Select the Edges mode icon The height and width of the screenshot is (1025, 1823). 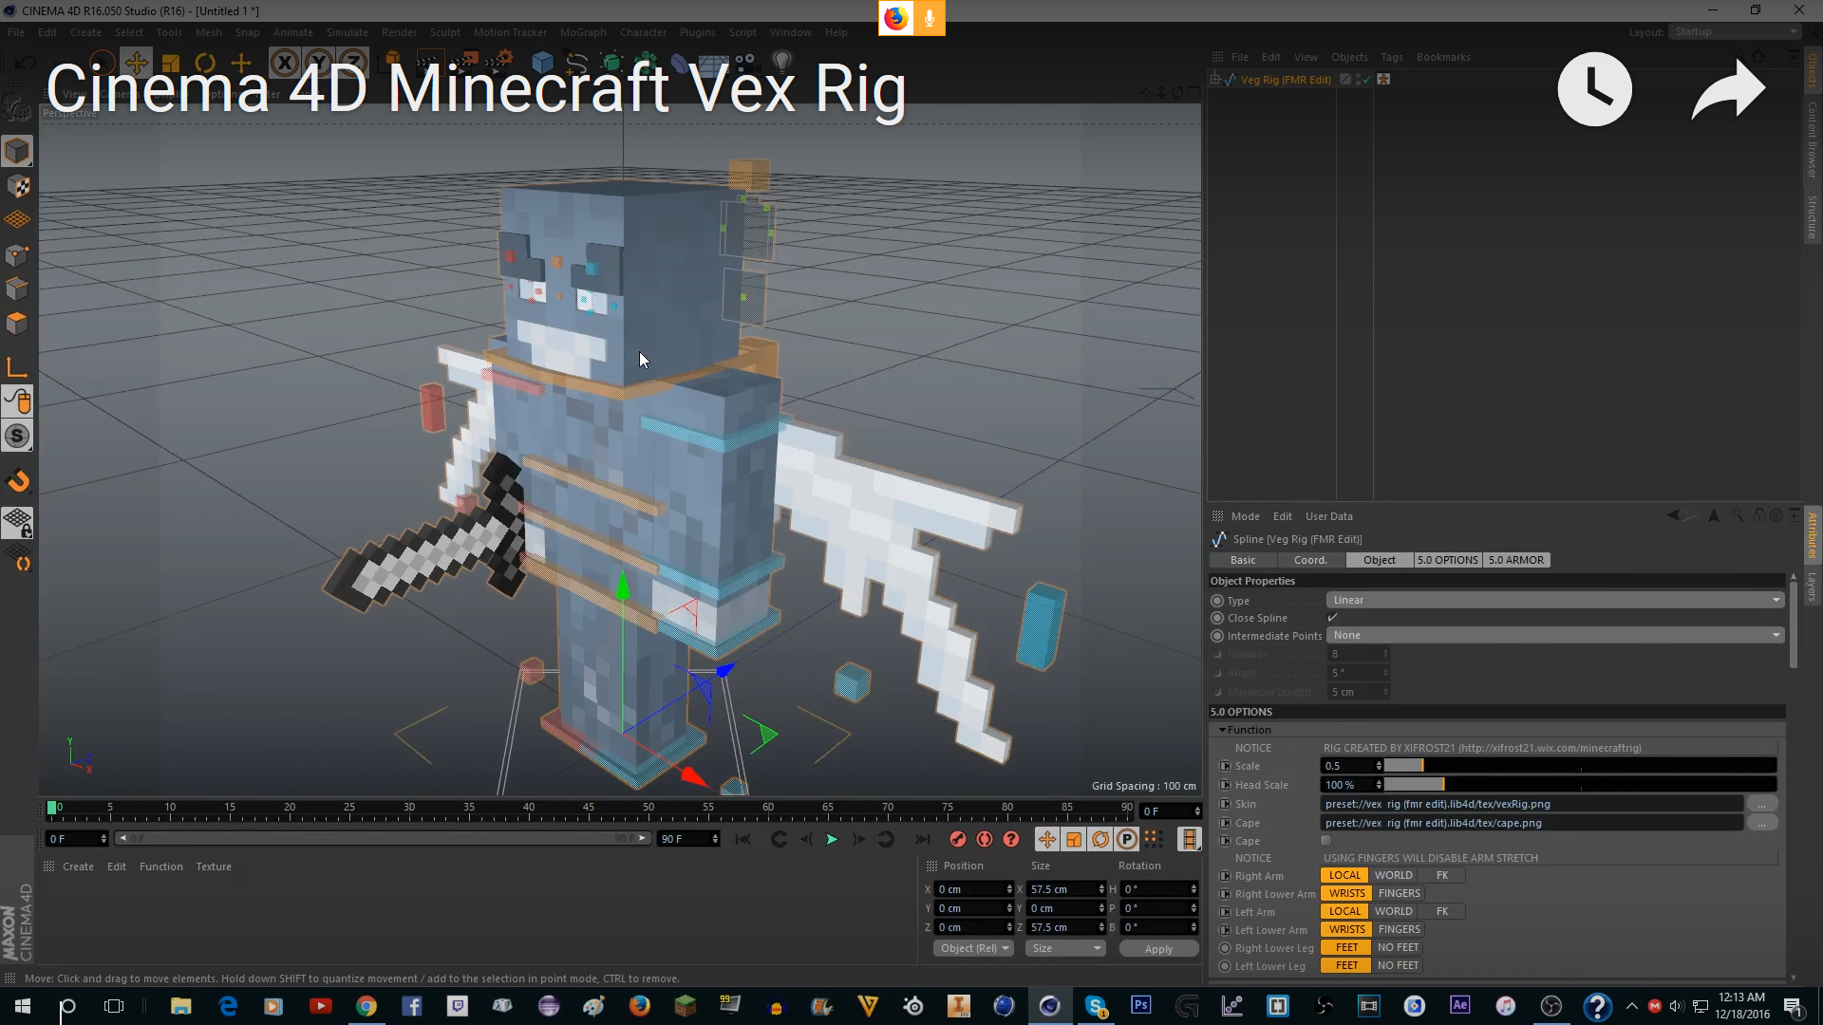[17, 289]
